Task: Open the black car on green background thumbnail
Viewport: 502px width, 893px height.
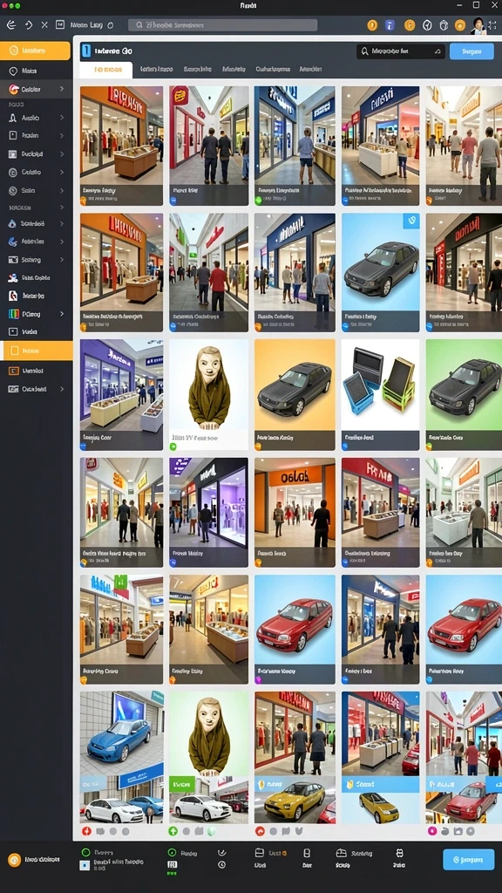Action: [464, 395]
